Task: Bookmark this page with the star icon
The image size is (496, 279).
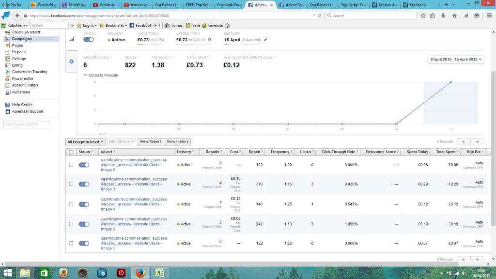Action: tap(423, 15)
